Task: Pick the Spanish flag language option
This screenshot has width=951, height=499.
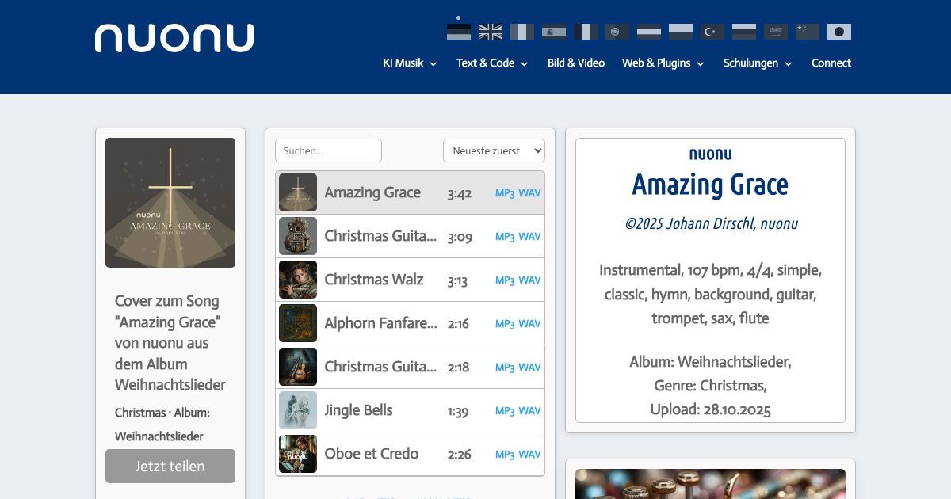Action: (x=554, y=32)
